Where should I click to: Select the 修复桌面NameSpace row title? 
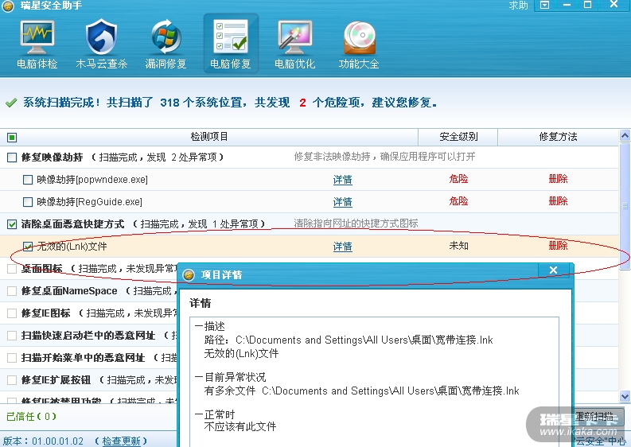[69, 291]
